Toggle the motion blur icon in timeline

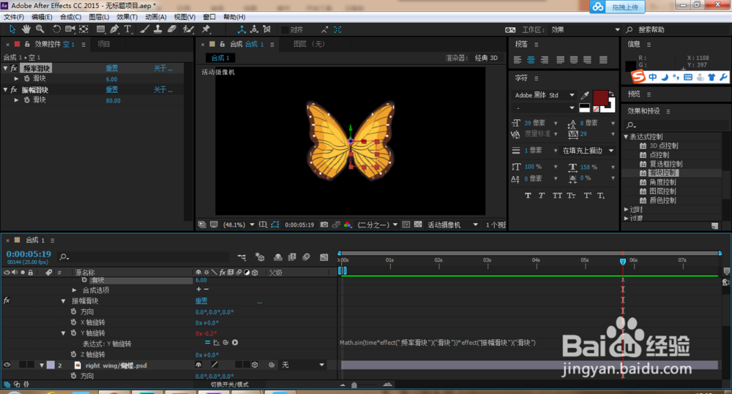coord(306,257)
